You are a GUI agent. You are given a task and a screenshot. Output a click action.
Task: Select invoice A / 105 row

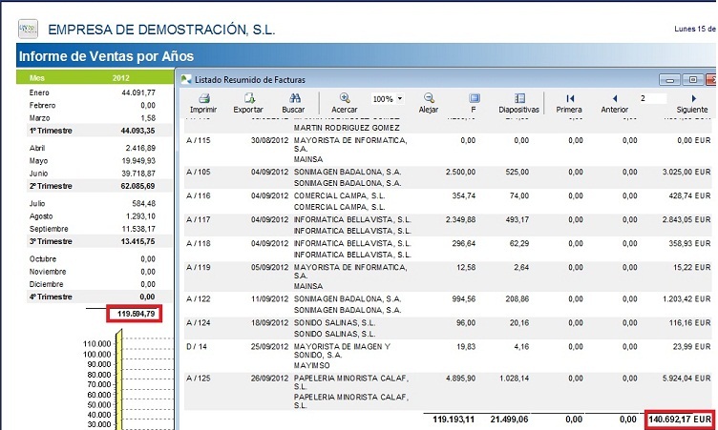pyautogui.click(x=448, y=177)
